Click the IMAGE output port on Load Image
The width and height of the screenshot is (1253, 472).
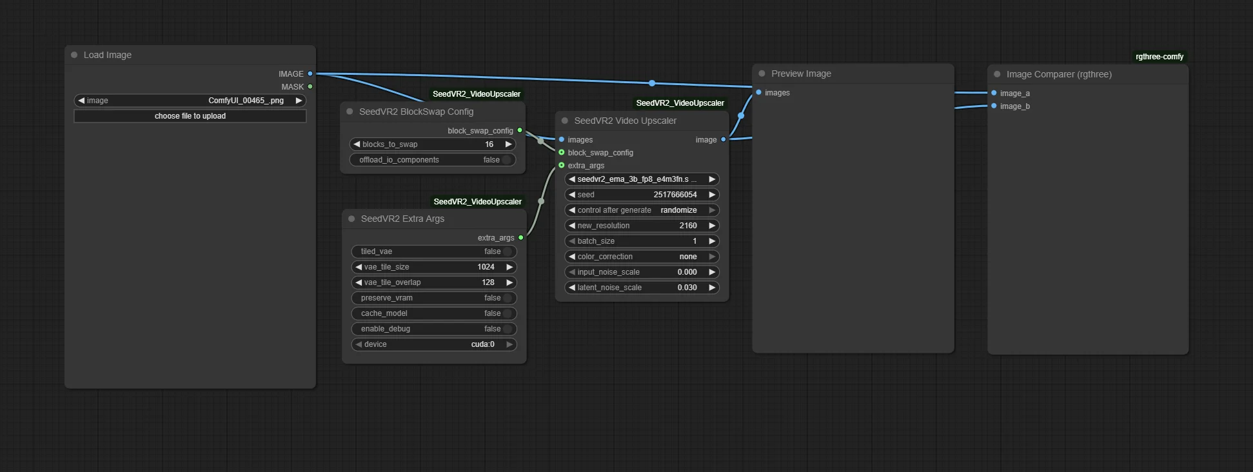310,74
